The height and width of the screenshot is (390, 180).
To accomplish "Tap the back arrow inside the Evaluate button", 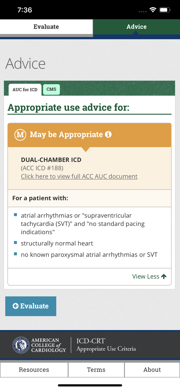I will click(x=16, y=306).
